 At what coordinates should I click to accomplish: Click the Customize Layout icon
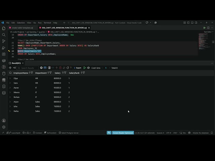click(184, 22)
